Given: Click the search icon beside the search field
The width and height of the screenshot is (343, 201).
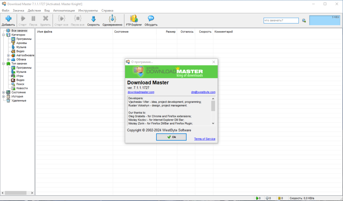Looking at the screenshot, I should coord(304,20).
